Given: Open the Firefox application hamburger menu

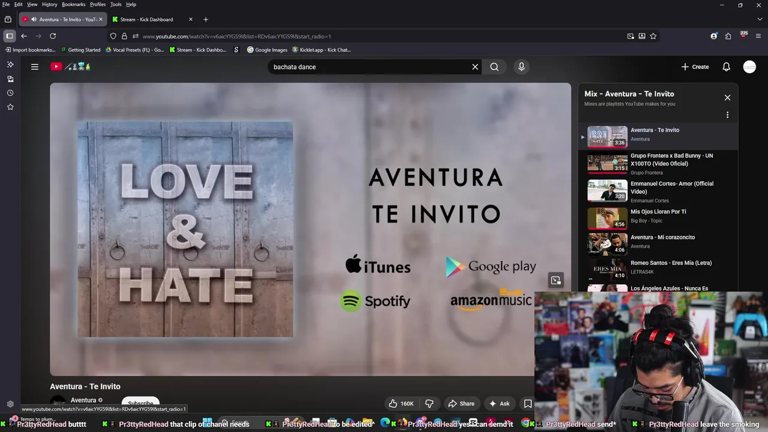Looking at the screenshot, I should pyautogui.click(x=758, y=36).
